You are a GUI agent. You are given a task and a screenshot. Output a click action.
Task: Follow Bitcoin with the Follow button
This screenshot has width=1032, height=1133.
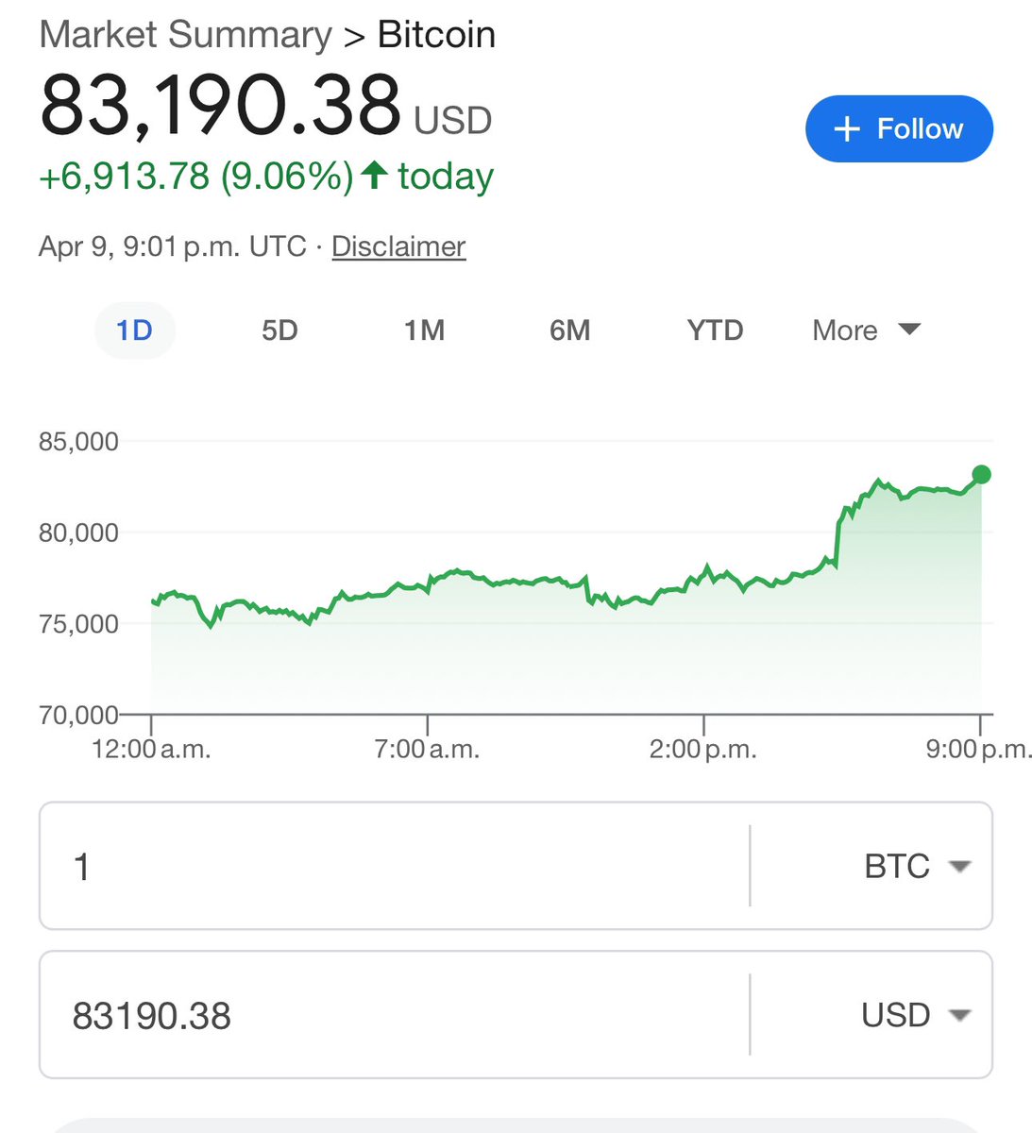899,128
